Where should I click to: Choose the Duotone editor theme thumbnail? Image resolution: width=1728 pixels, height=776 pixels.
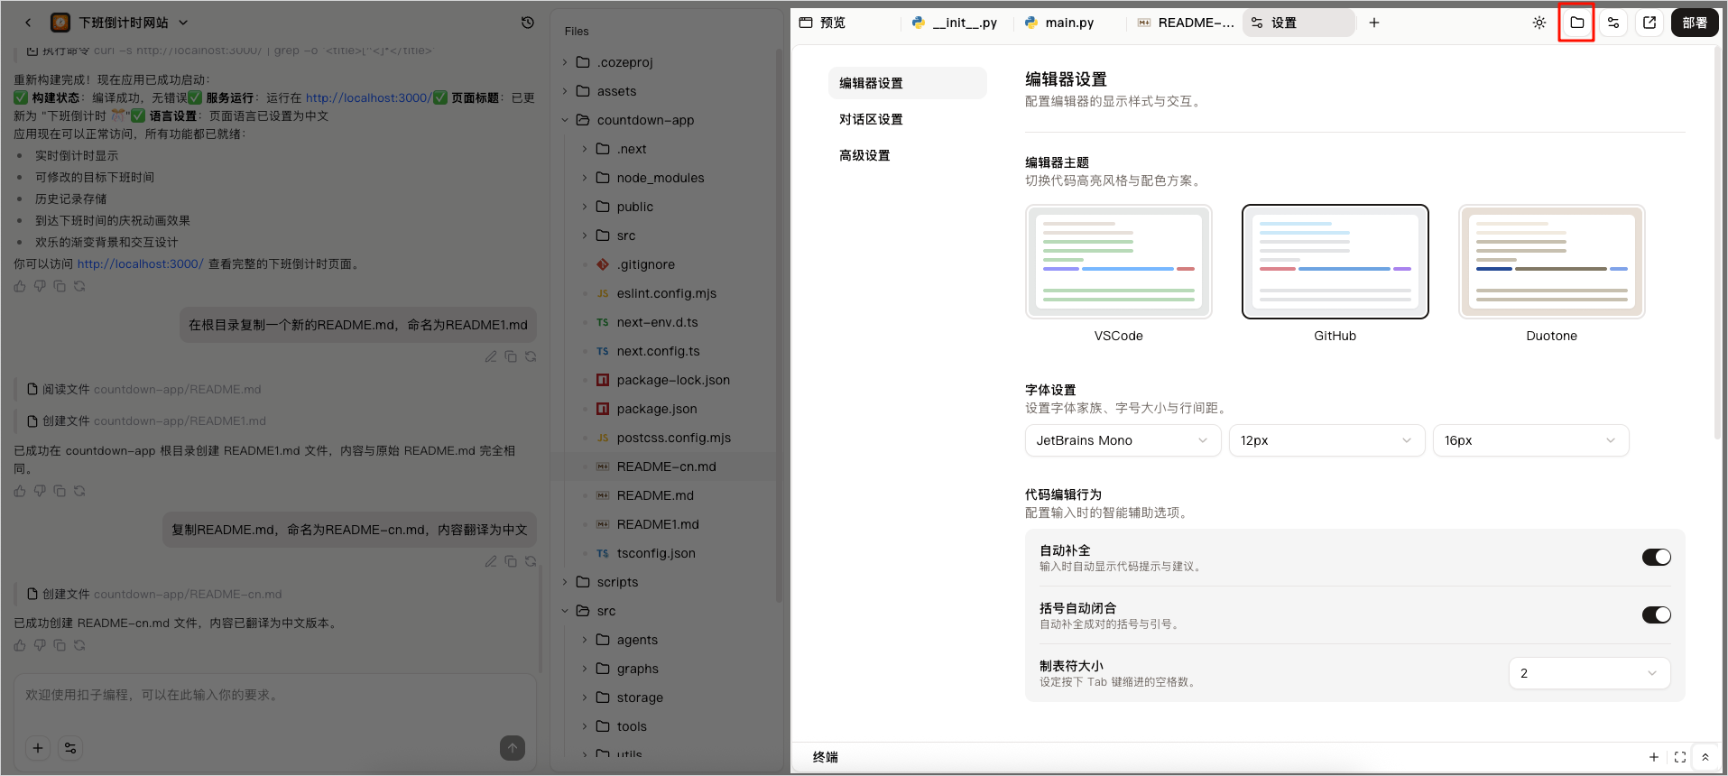pos(1551,262)
